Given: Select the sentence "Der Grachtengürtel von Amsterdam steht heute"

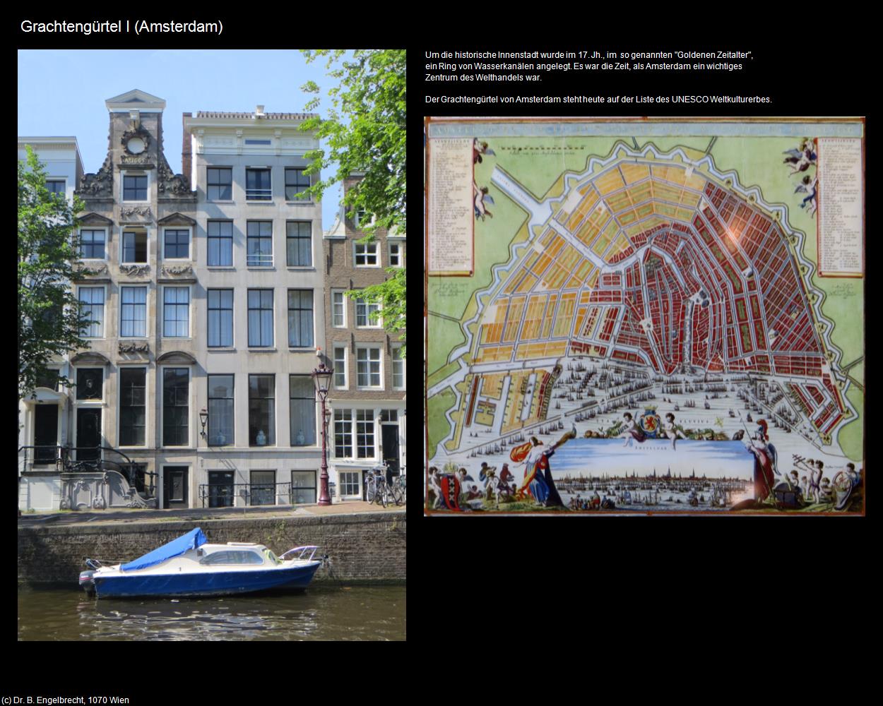Looking at the screenshot, I should (x=598, y=100).
